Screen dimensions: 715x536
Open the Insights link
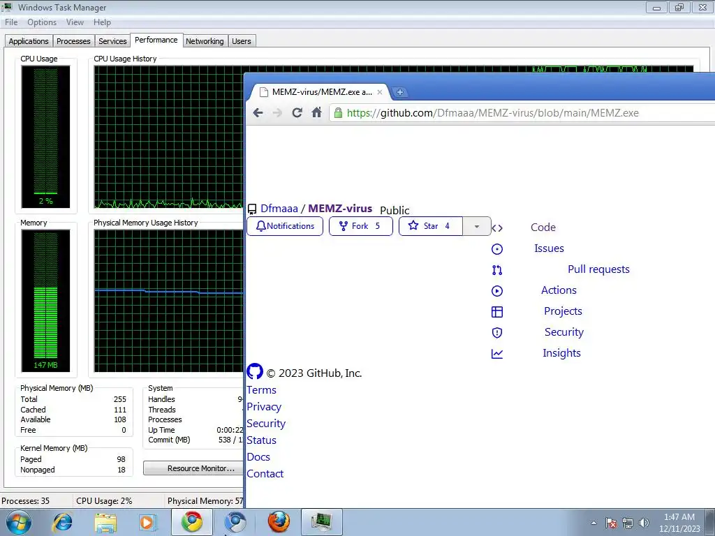coord(561,353)
